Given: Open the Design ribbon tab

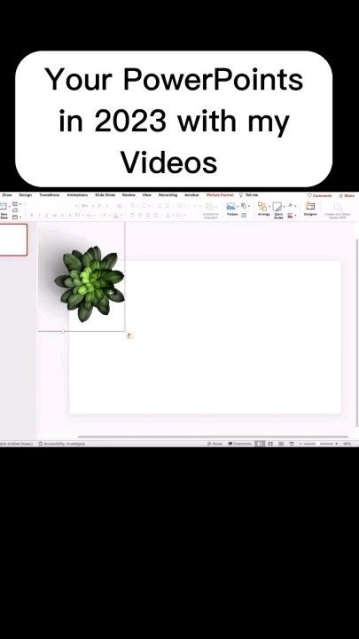Looking at the screenshot, I should 25,195.
